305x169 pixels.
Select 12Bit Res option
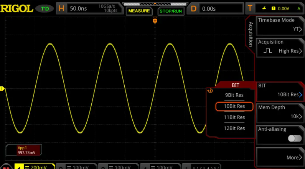coord(234,128)
